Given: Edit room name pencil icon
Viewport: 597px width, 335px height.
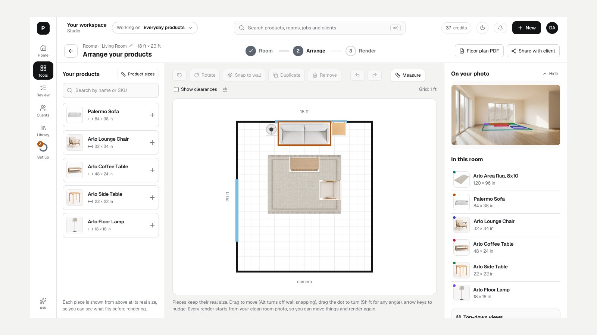Looking at the screenshot, I should [x=131, y=46].
